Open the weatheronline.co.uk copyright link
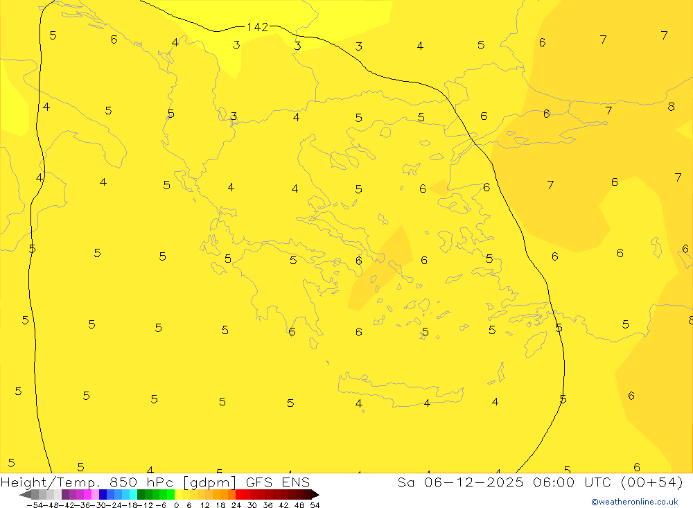The height and width of the screenshot is (508, 693). 635,502
